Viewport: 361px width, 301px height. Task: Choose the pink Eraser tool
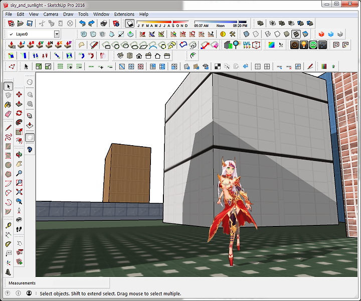(9, 114)
